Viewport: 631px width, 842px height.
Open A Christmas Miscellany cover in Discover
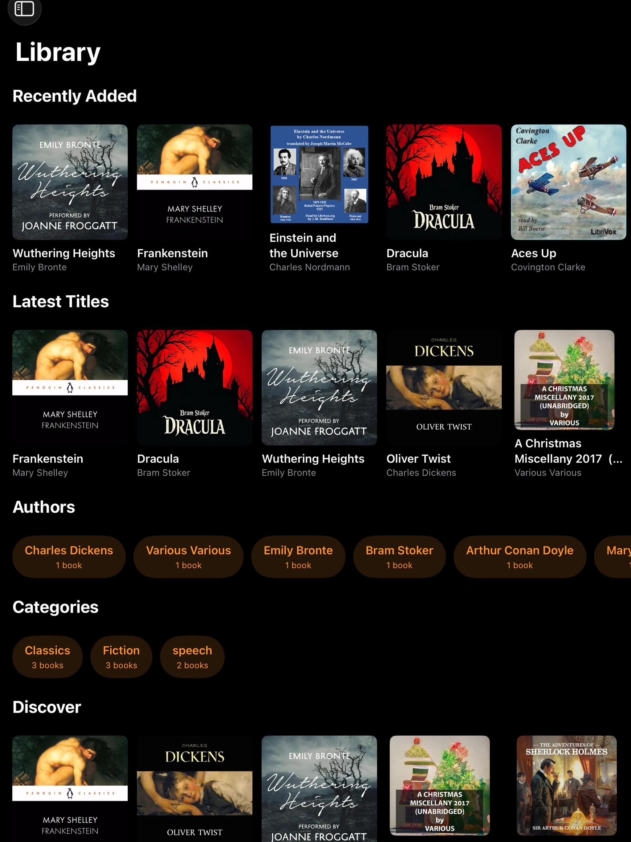(x=440, y=786)
